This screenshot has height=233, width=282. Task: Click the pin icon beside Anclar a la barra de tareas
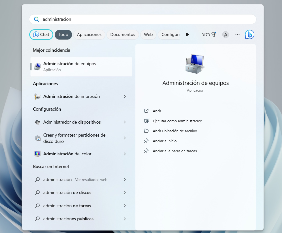146,151
